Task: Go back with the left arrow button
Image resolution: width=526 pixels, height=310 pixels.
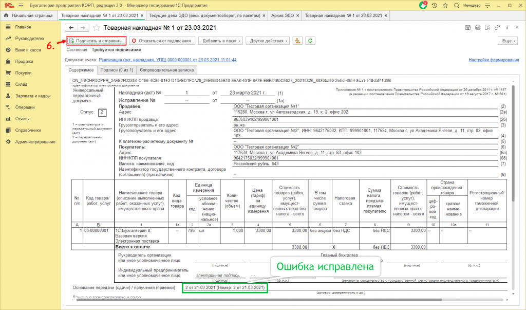Action: point(71,28)
